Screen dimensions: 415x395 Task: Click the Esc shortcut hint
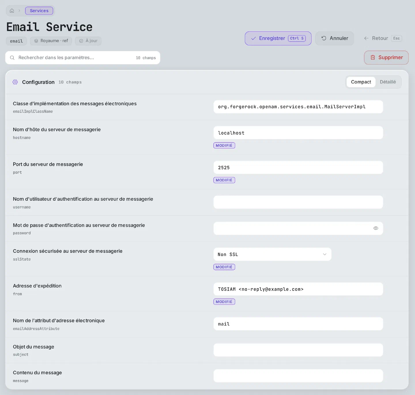point(397,38)
